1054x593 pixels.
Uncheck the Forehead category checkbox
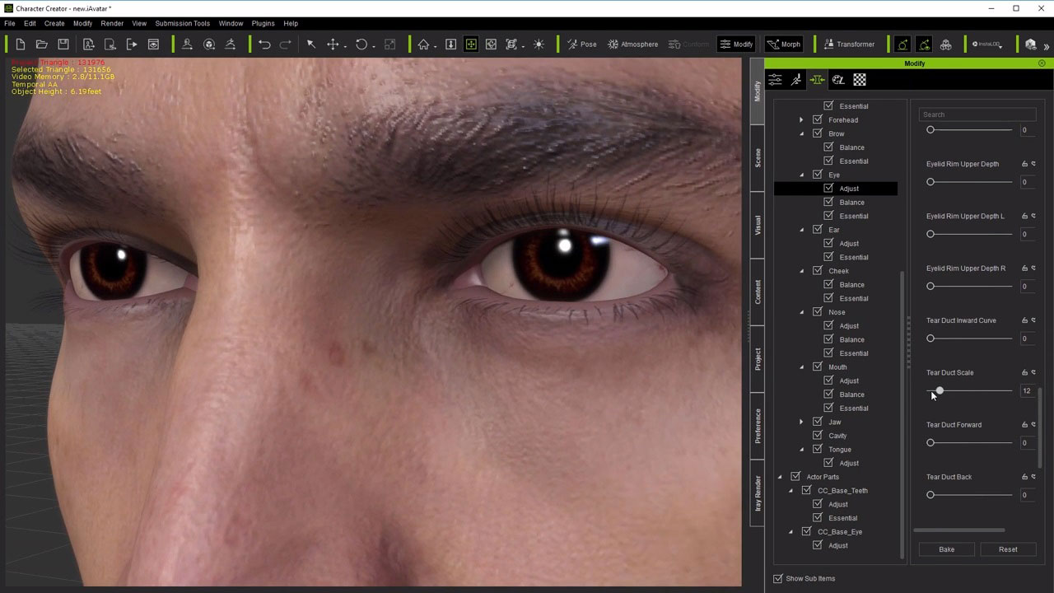pos(818,120)
